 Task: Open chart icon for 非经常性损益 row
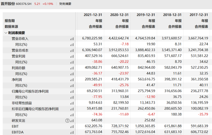click(72, 103)
